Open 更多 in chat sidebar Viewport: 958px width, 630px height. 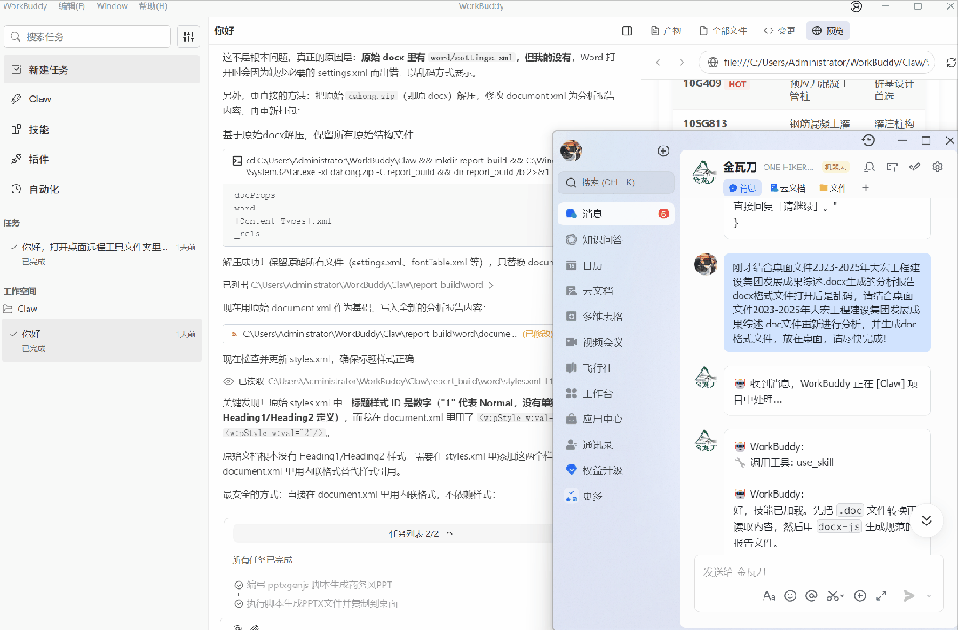(x=616, y=496)
